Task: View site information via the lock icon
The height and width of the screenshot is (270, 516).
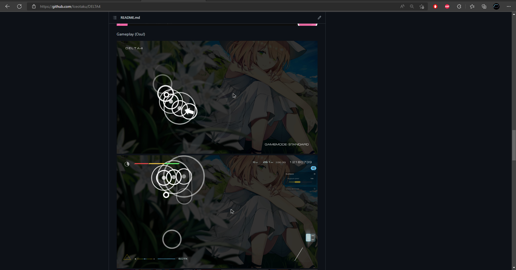Action: click(x=34, y=6)
